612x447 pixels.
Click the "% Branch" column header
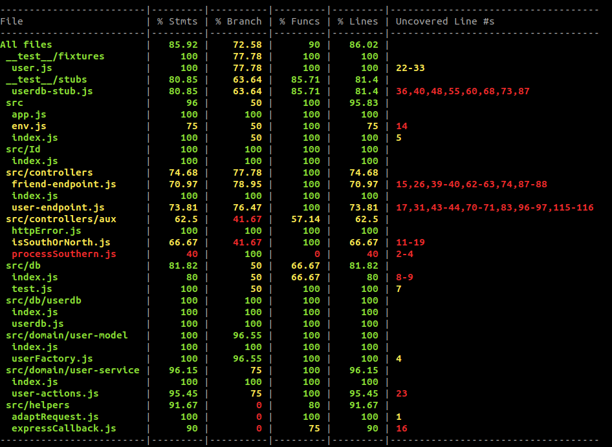click(239, 21)
